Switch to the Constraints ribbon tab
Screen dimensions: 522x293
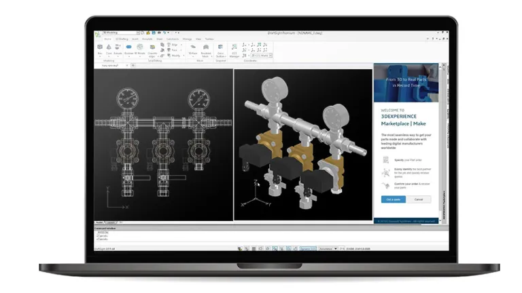click(173, 39)
